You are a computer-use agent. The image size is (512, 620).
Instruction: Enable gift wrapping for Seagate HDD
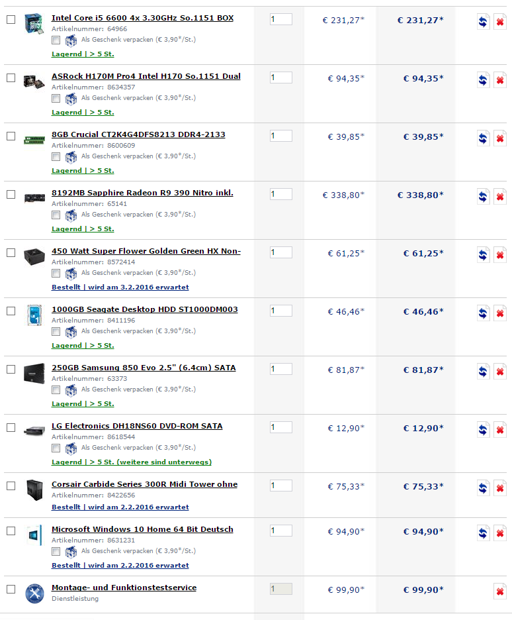click(56, 331)
